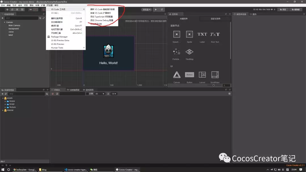Click the assets search input field
This screenshot has width=306, height=172.
pos(26,94)
